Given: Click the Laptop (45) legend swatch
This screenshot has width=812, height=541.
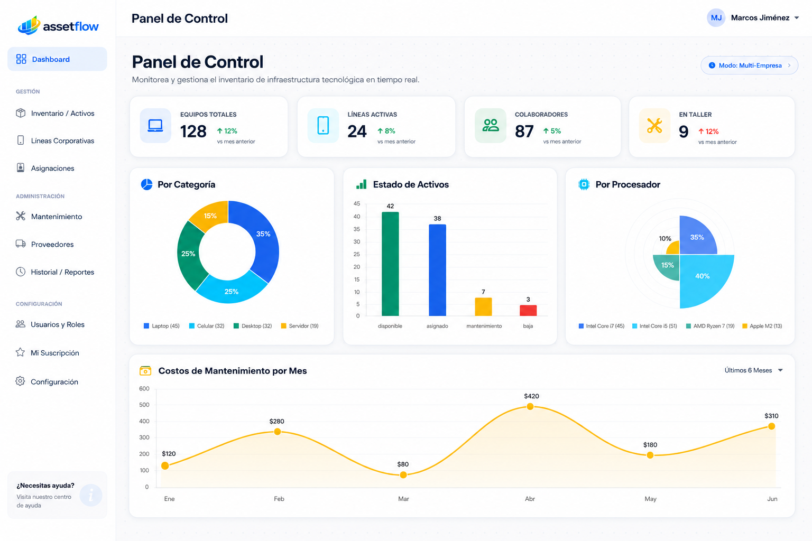Looking at the screenshot, I should tap(146, 326).
